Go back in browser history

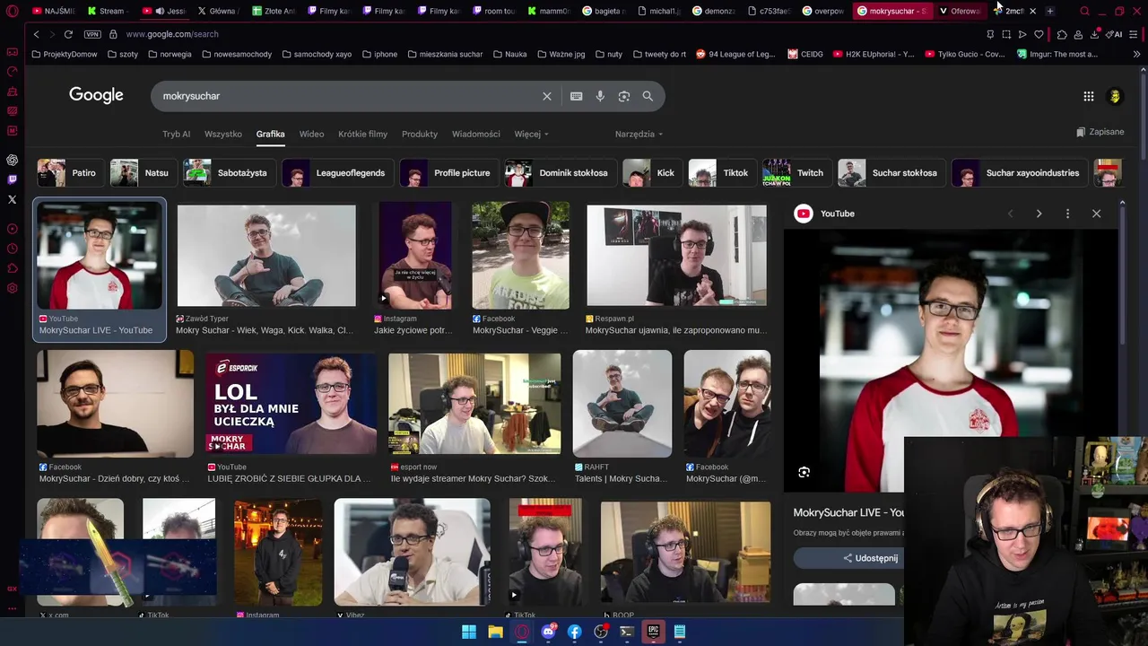(36, 34)
